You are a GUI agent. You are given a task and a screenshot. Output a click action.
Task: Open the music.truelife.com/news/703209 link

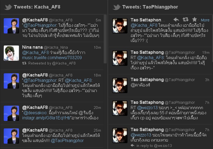[52, 58]
